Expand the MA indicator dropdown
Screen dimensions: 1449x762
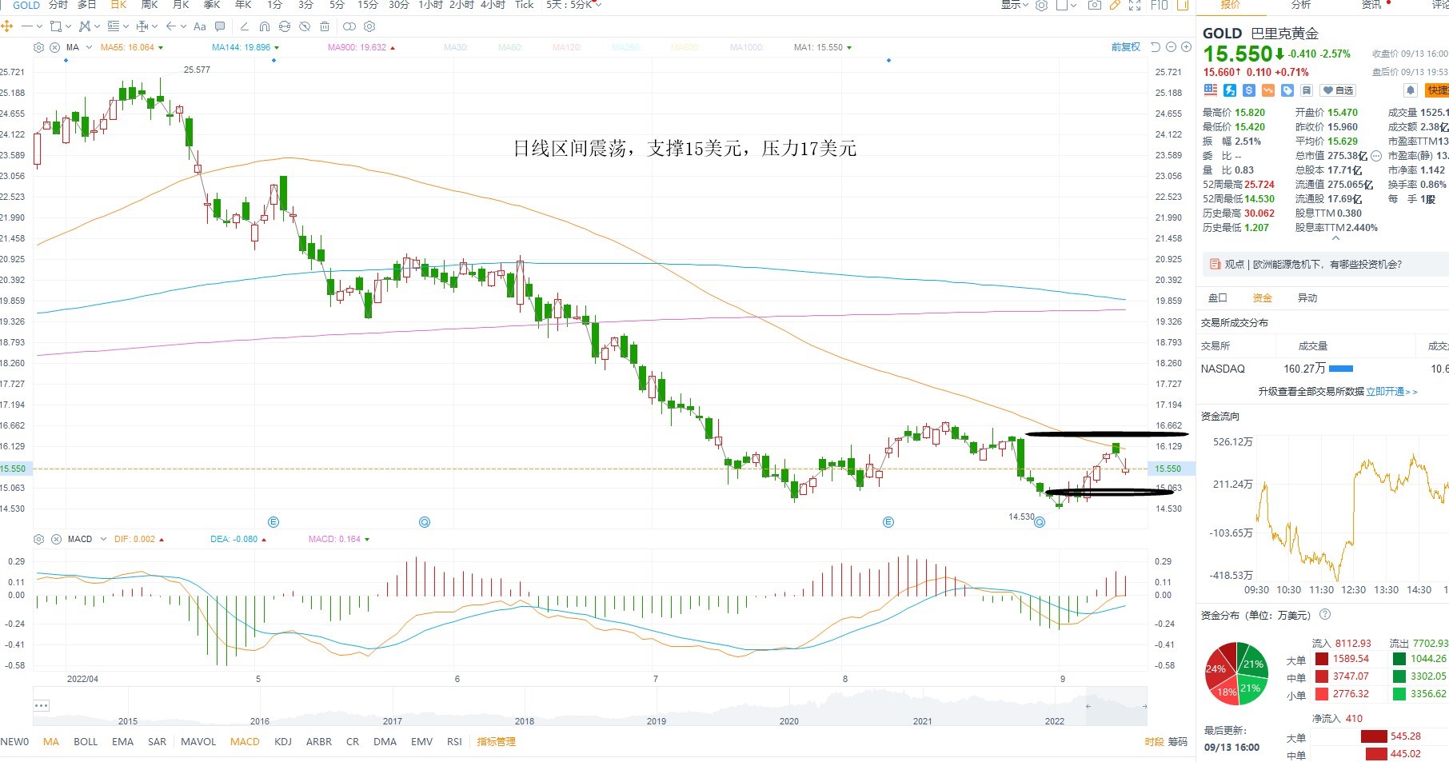(90, 47)
